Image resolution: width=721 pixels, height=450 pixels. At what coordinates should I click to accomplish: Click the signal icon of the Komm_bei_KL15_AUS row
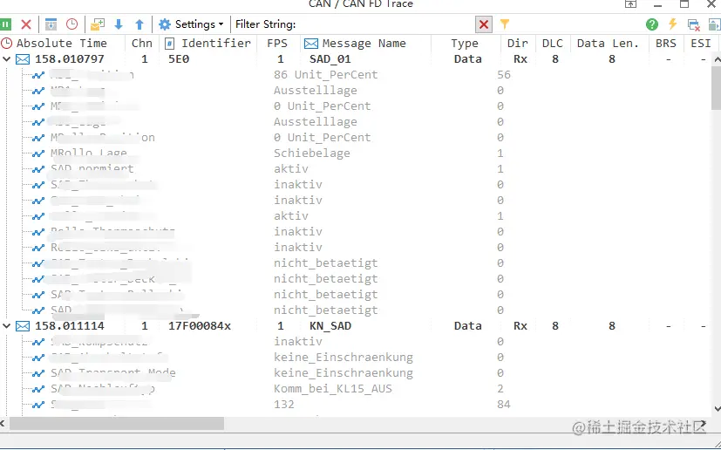38,389
